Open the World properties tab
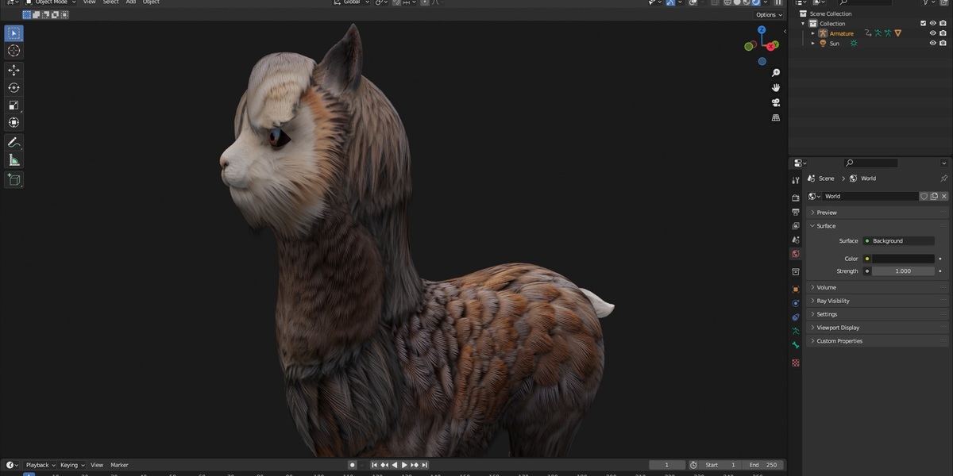The image size is (953, 476). point(796,254)
